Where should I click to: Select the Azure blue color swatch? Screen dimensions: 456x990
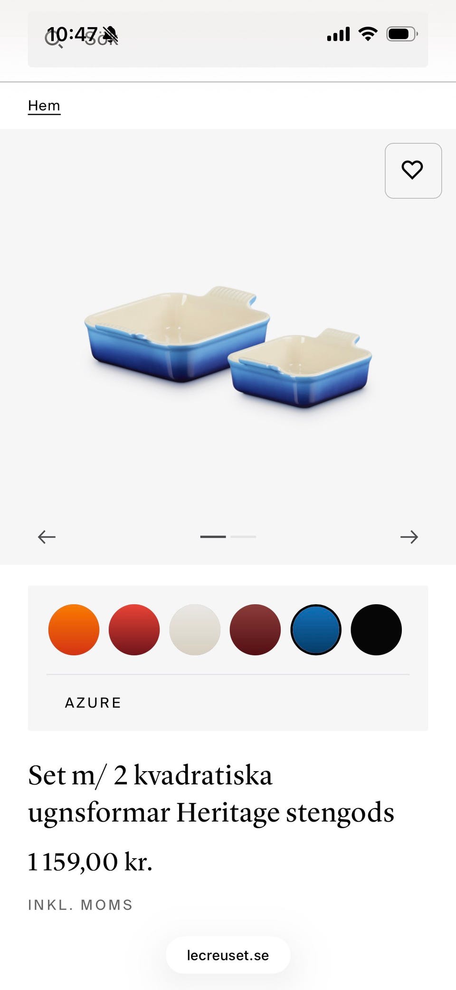[316, 629]
